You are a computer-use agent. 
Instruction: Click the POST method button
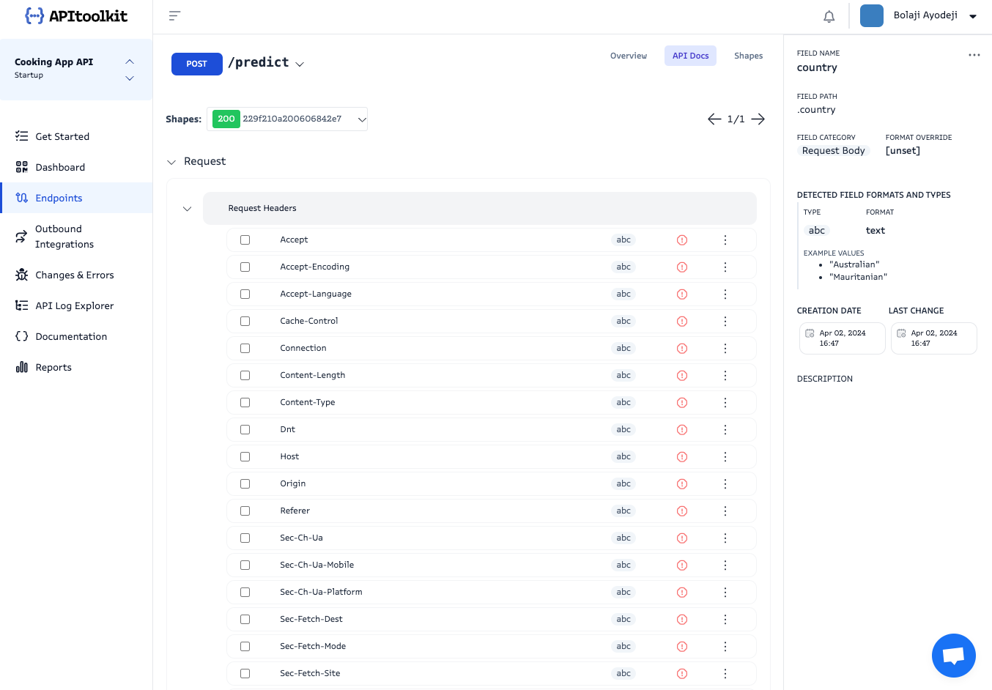coord(196,64)
